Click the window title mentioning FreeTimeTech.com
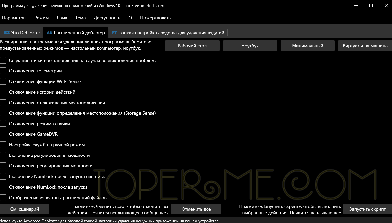The image size is (392, 223). [x=83, y=6]
